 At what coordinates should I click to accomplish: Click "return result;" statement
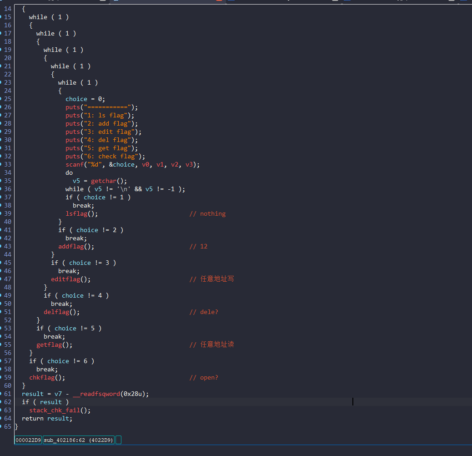coord(47,418)
